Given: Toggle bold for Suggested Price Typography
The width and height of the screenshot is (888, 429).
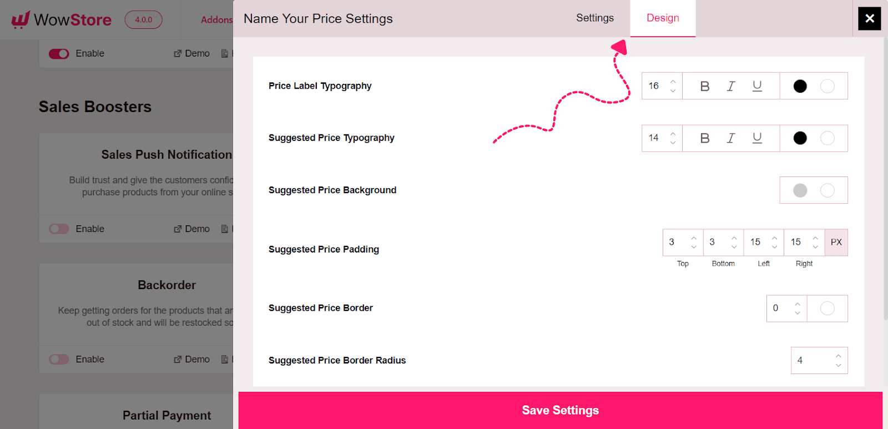Looking at the screenshot, I should (705, 138).
